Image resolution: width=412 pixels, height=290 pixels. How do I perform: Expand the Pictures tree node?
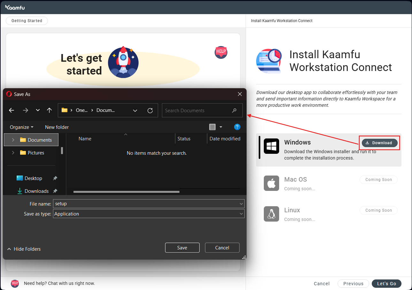(13, 153)
